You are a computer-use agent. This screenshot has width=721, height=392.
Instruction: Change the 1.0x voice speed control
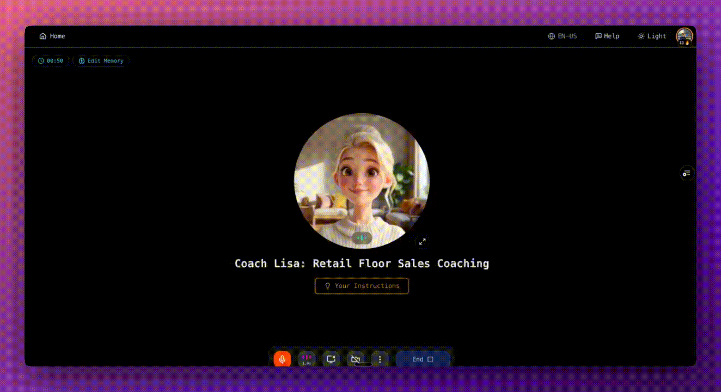coord(307,359)
